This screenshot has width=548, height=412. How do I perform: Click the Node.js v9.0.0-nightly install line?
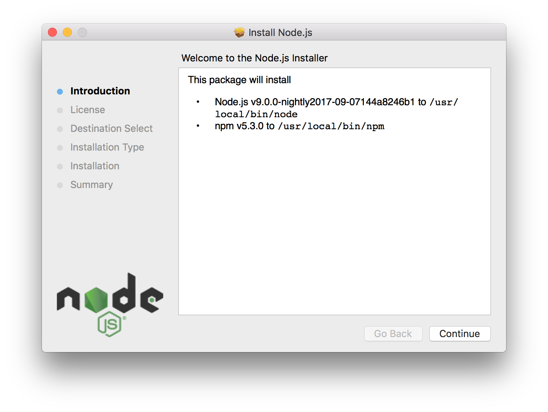336,108
